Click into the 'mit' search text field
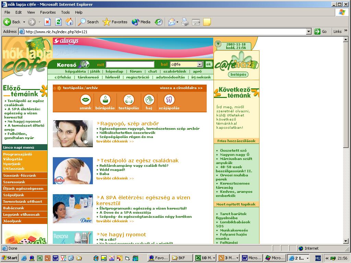 click(x=130, y=64)
